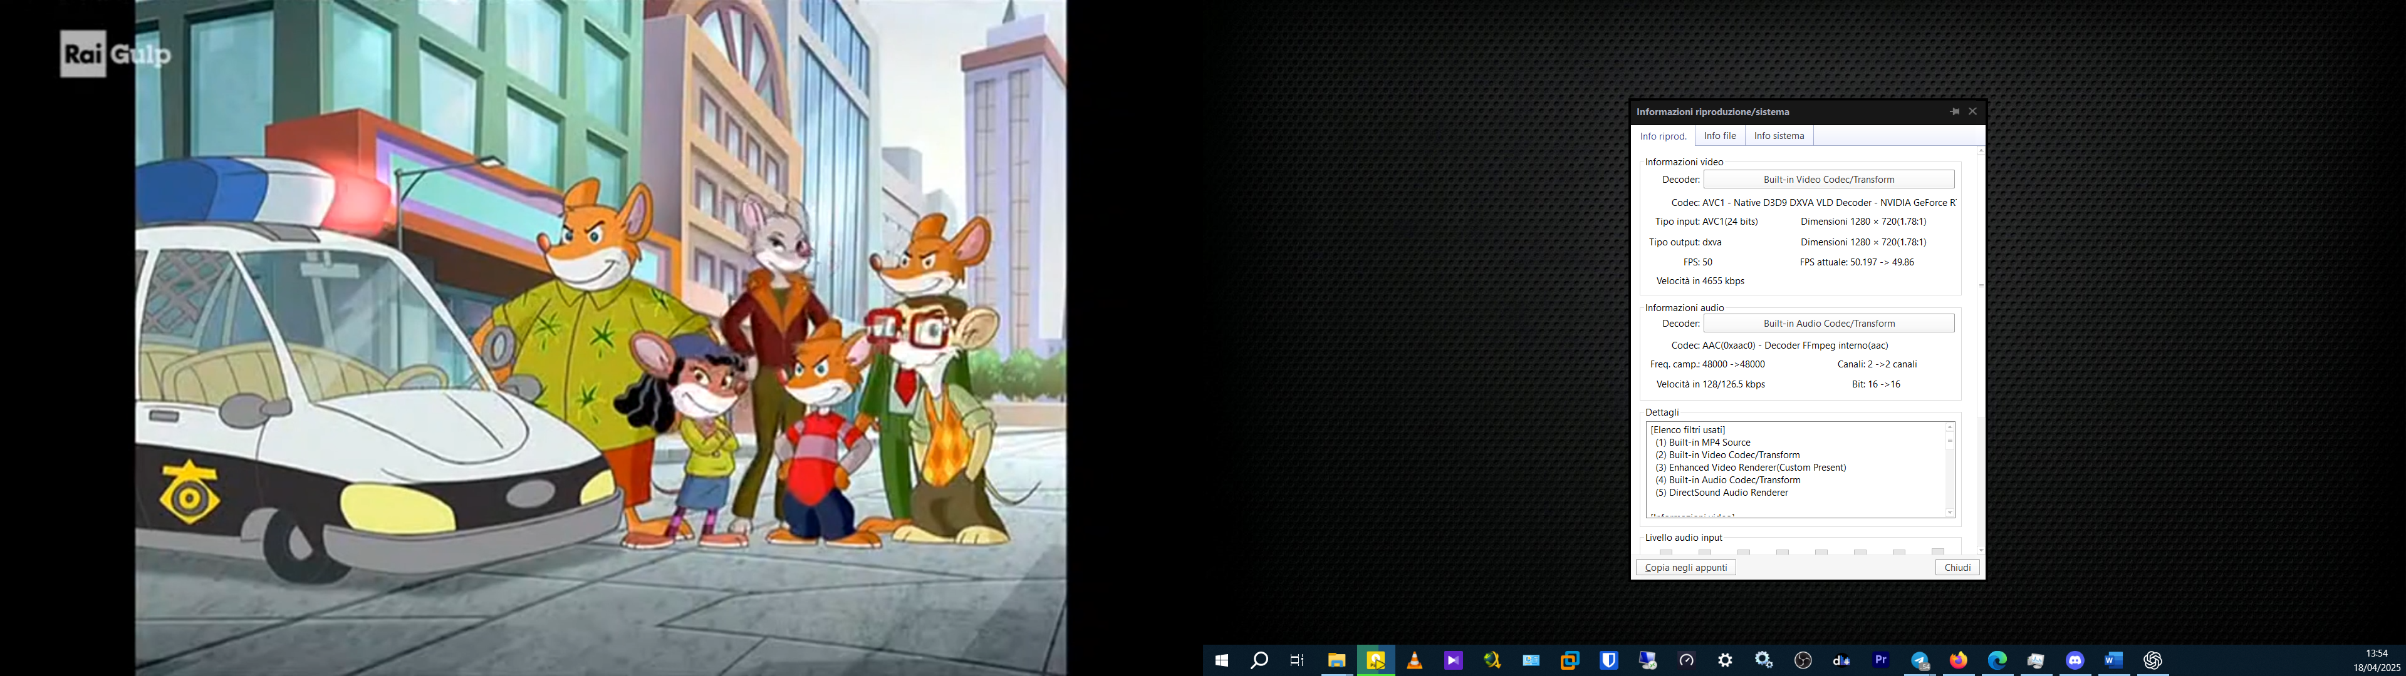Select the "(5) DirectSound Audio Renderer" line
The width and height of the screenshot is (2406, 676).
[x=1721, y=493]
